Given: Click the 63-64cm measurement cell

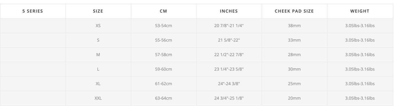Looking at the screenshot, I should point(163,98).
